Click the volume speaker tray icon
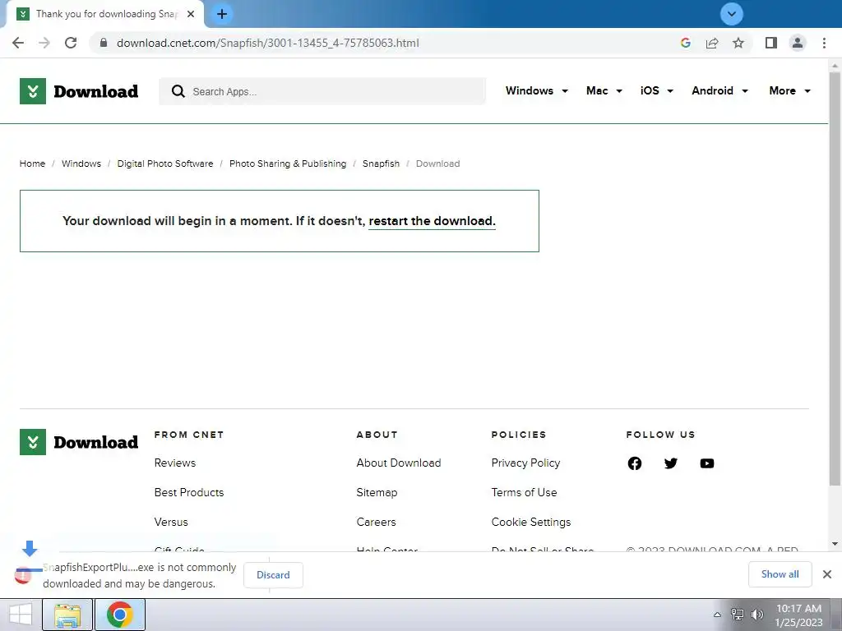The width and height of the screenshot is (842, 631). (x=757, y=615)
